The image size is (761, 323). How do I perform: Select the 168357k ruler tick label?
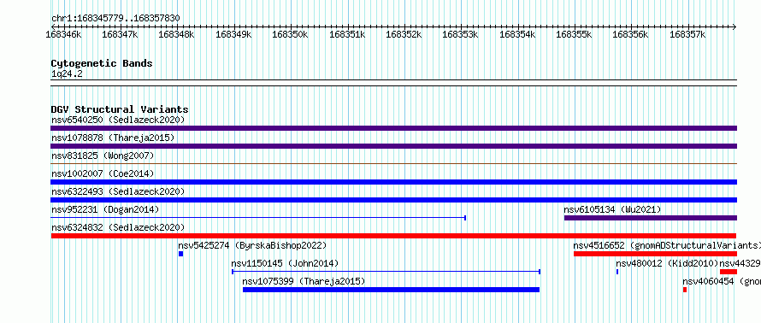[x=687, y=34]
